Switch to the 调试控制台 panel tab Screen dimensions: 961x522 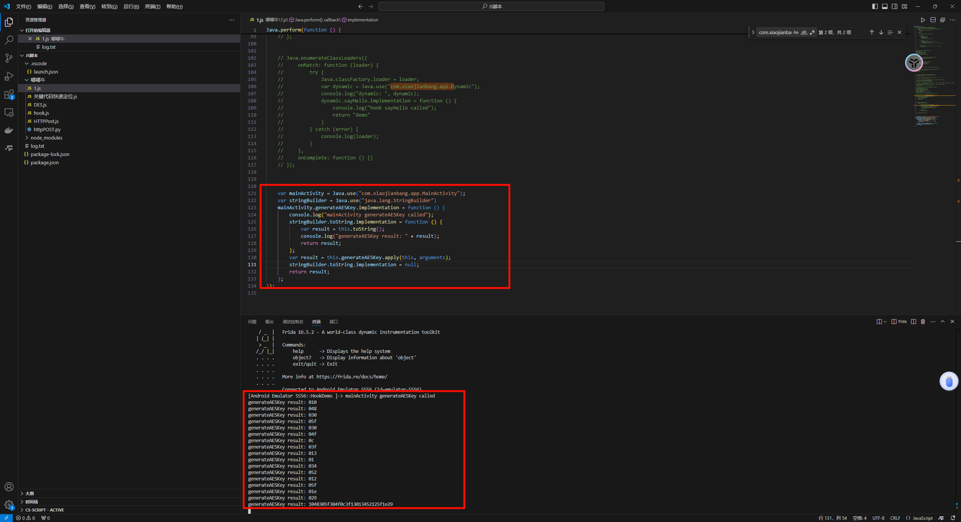[292, 322]
